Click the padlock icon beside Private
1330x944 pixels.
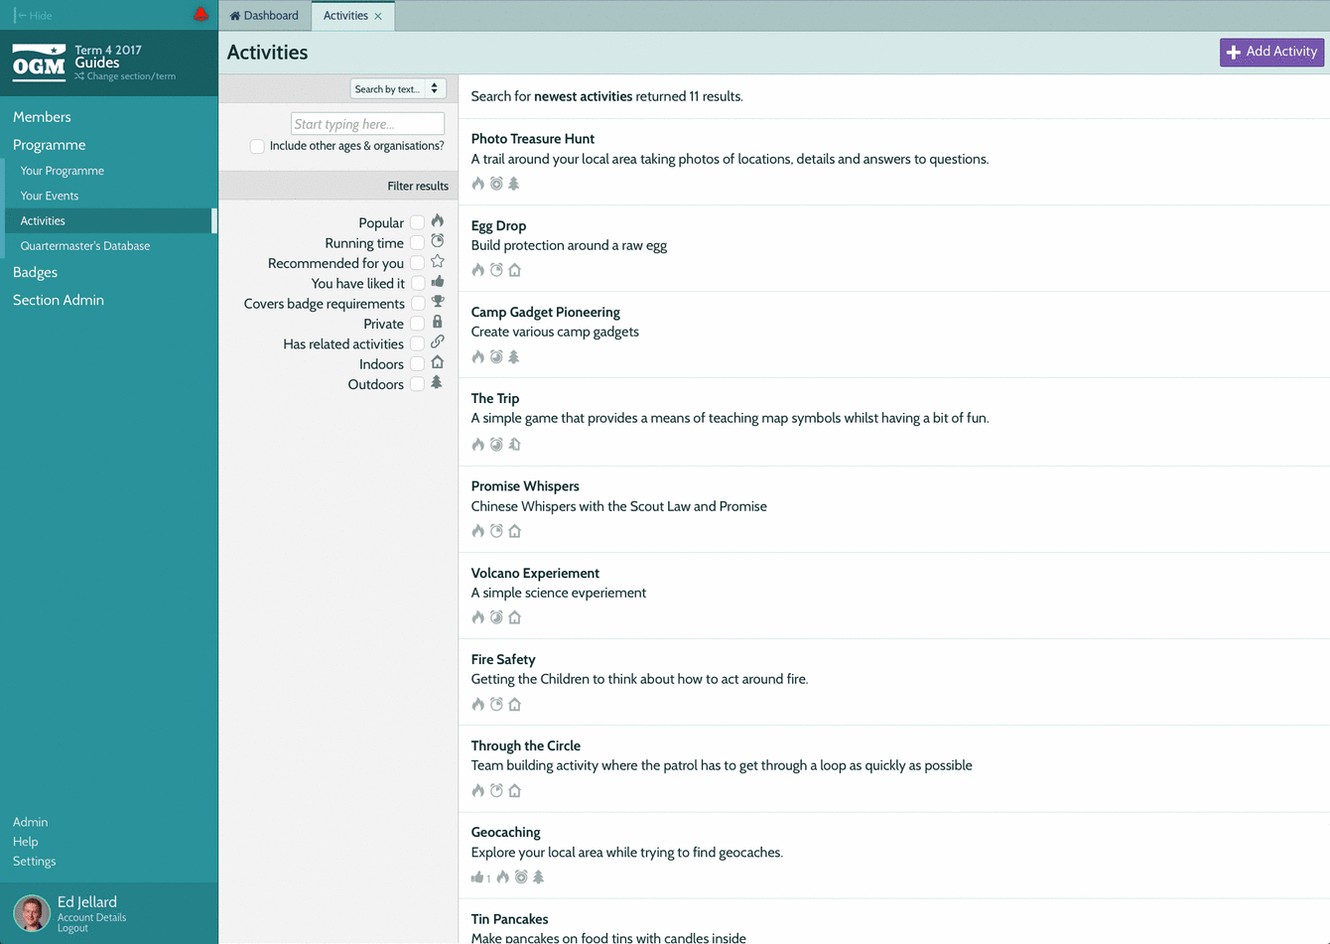click(437, 323)
